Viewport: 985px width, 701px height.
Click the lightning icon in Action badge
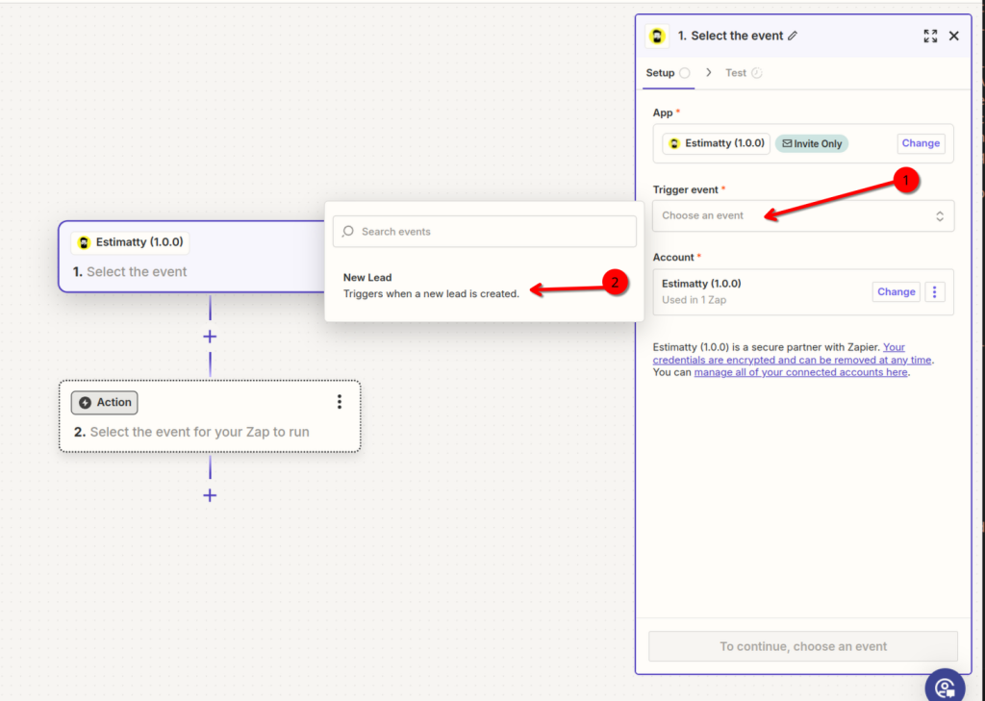86,403
